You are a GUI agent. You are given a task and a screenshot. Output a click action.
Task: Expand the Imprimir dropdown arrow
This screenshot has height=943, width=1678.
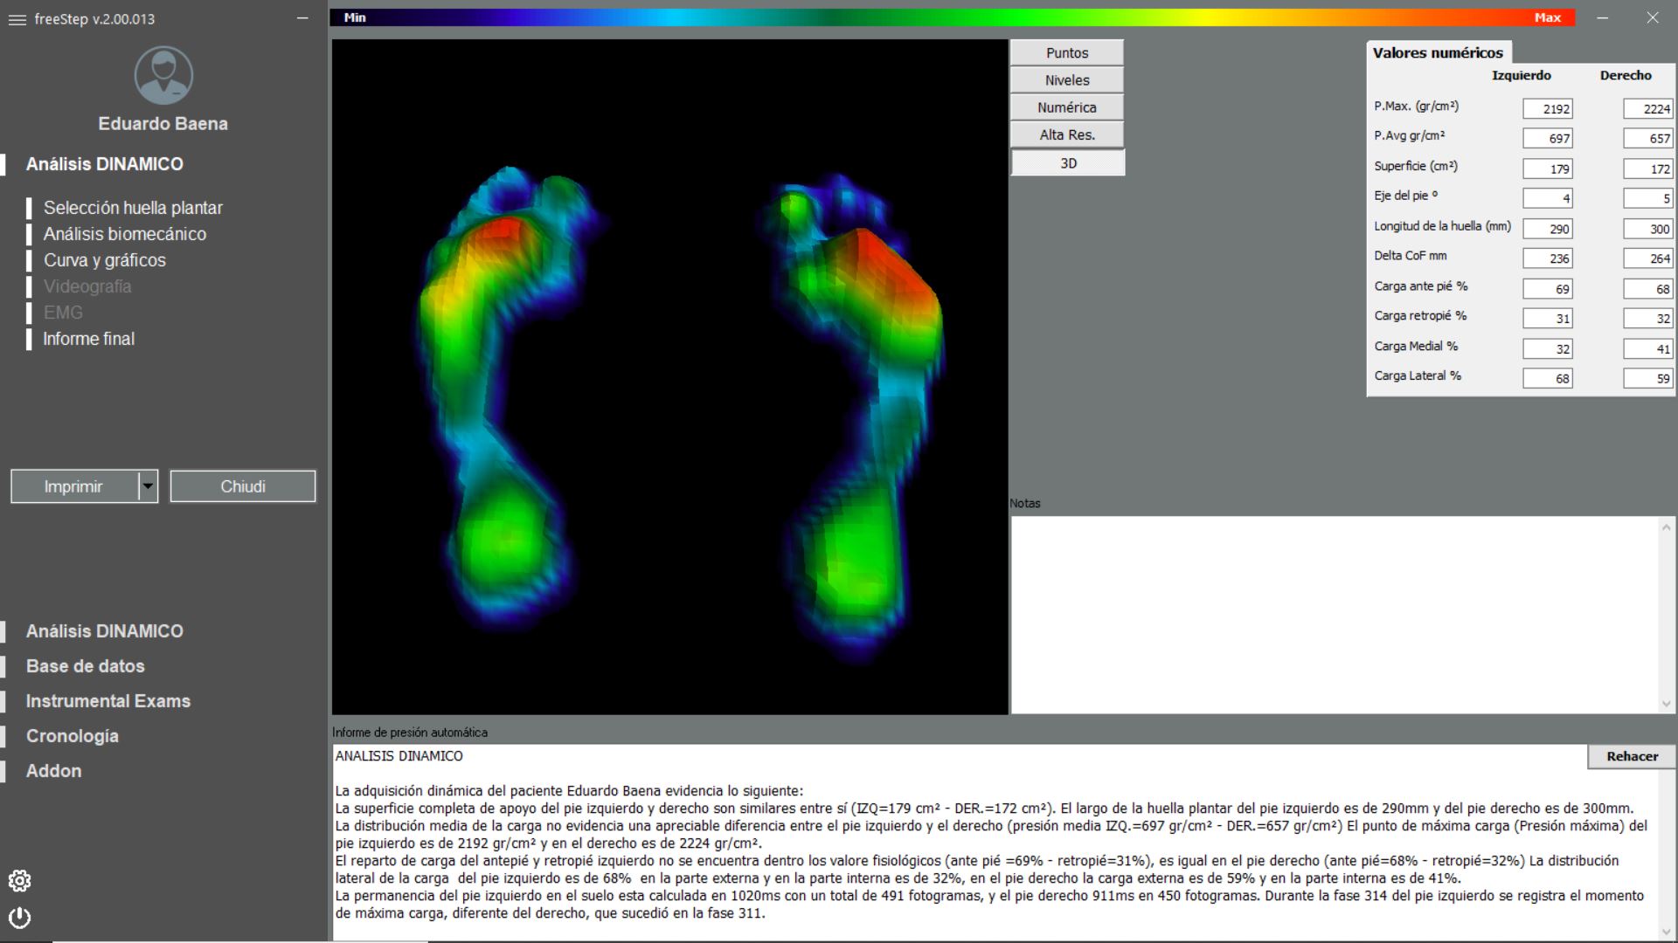pos(148,486)
